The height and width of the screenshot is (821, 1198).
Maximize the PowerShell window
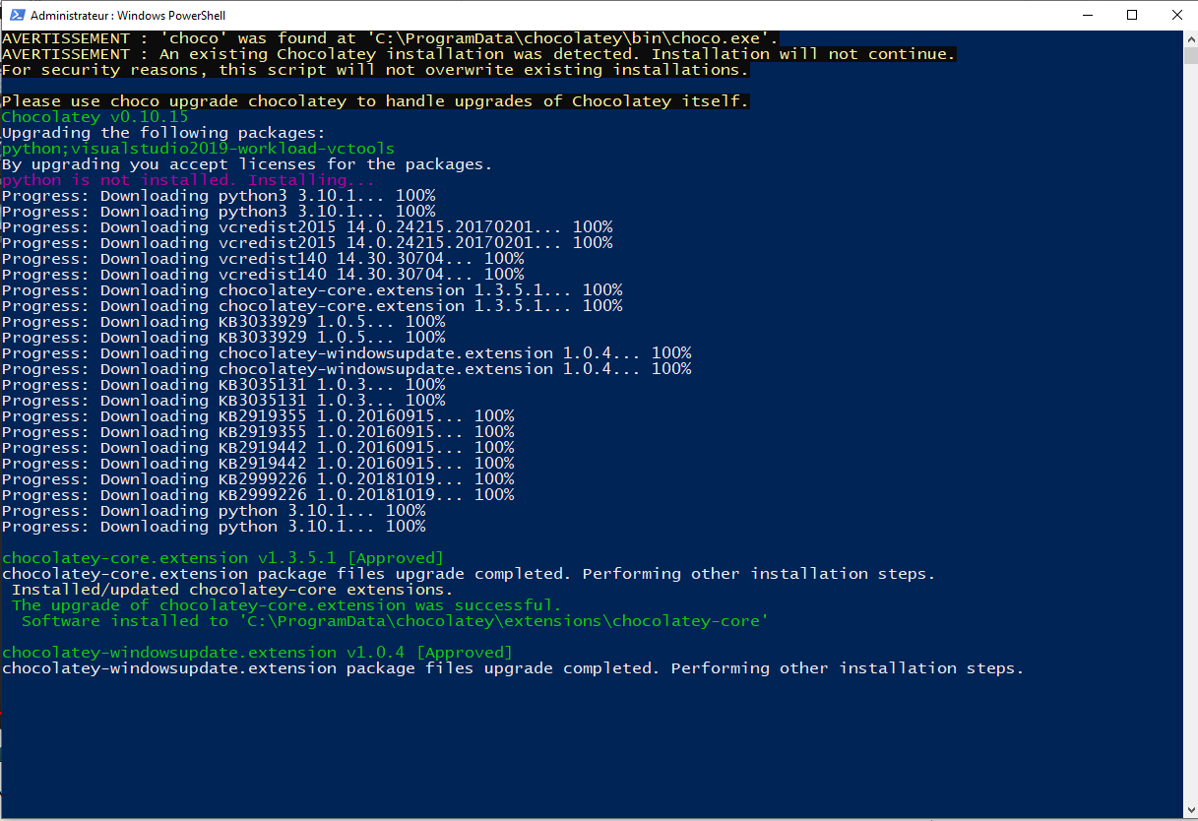point(1132,15)
